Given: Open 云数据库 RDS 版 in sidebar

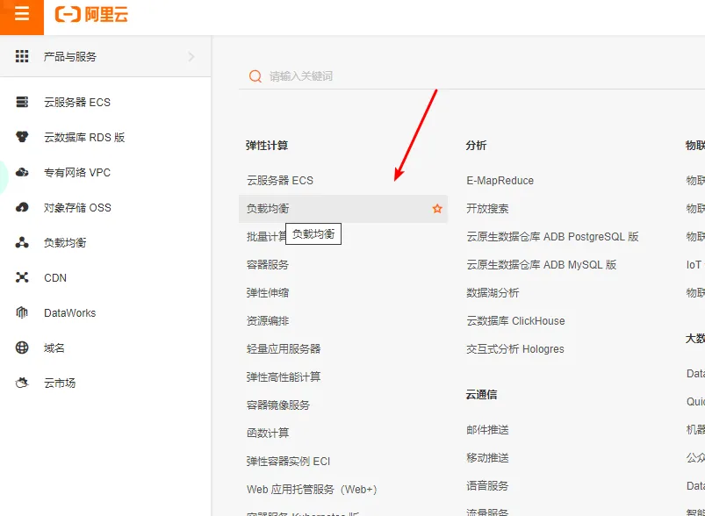Looking at the screenshot, I should 84,138.
